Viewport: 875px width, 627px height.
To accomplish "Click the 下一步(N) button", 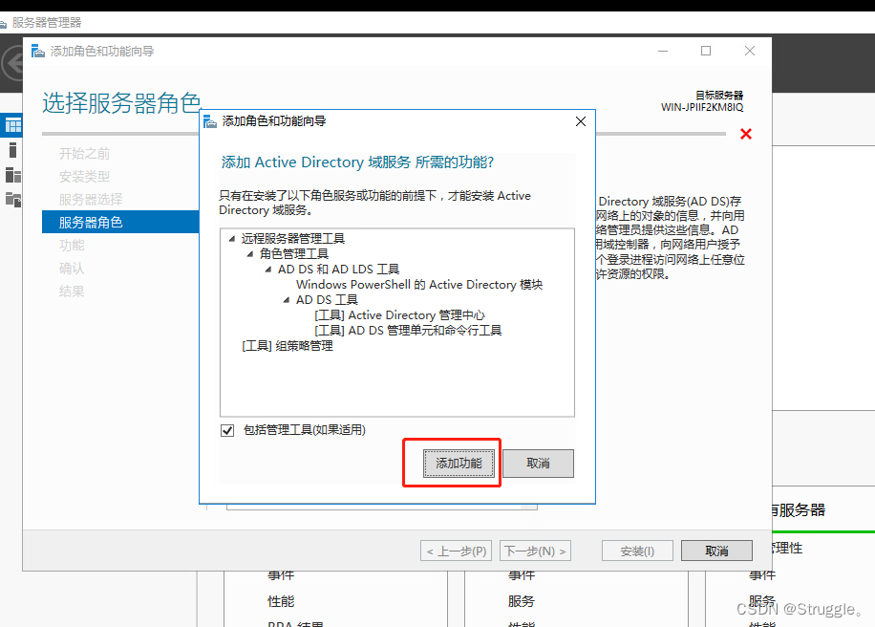I will pyautogui.click(x=535, y=551).
